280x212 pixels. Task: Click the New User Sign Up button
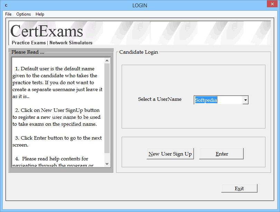coord(170,154)
